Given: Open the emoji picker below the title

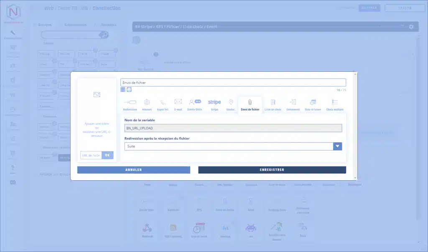Looking at the screenshot, I should tap(129, 89).
